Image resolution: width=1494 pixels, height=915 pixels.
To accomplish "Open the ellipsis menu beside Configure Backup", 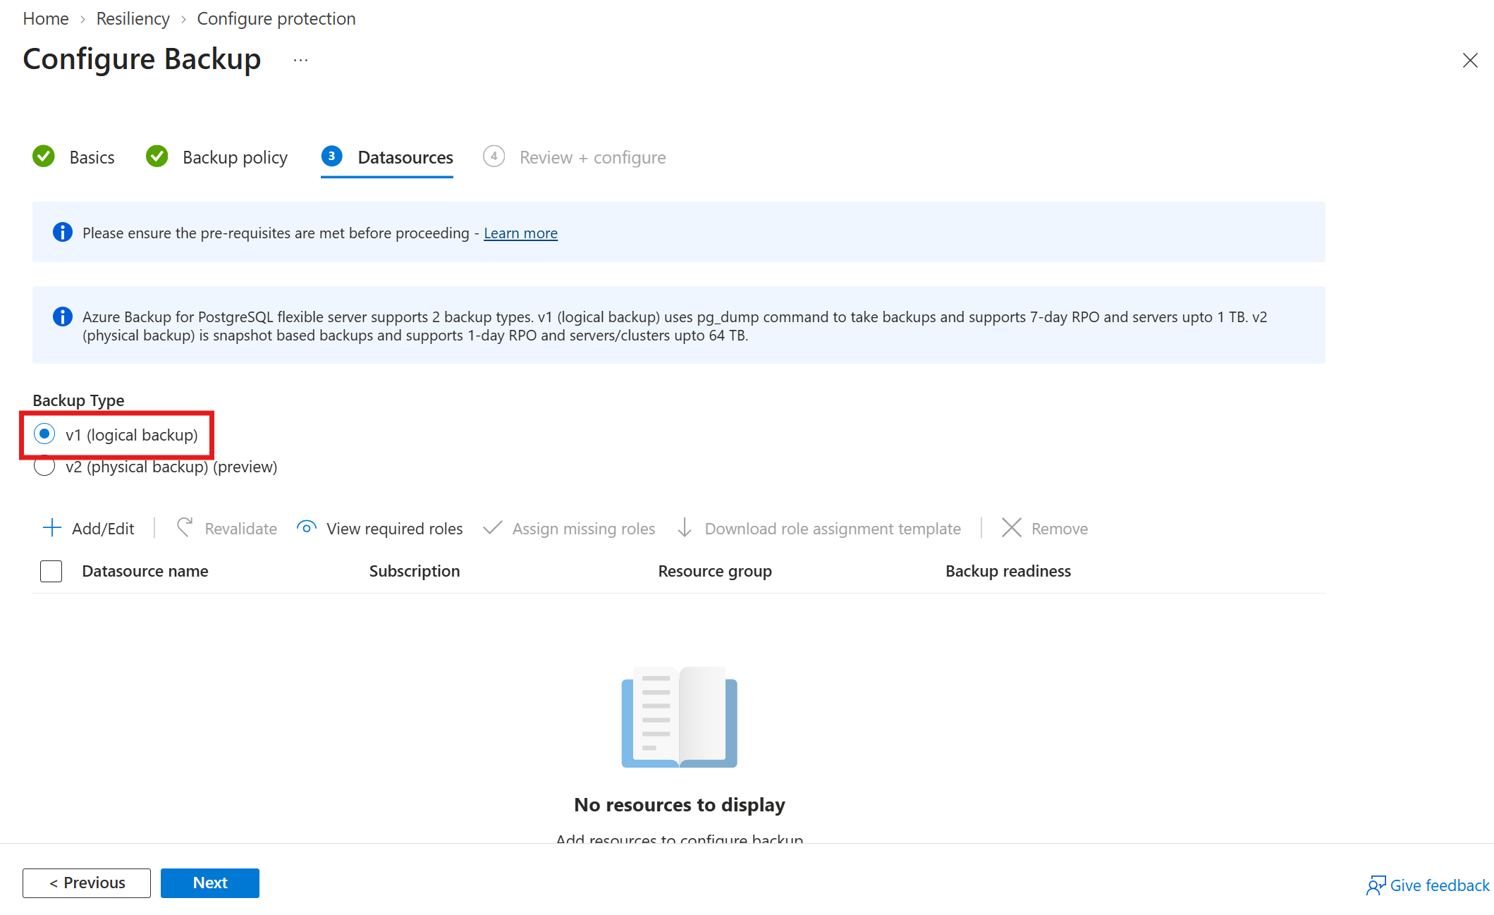I will point(300,61).
